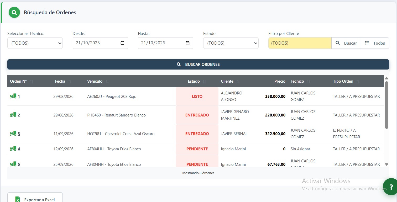Sort the table by Técnico column arrows
This screenshot has height=202, width=397.
coord(309,82)
